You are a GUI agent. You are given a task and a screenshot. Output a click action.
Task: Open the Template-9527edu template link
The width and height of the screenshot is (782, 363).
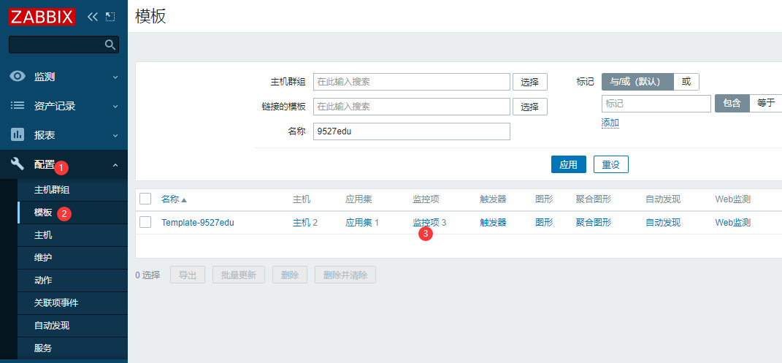click(197, 223)
